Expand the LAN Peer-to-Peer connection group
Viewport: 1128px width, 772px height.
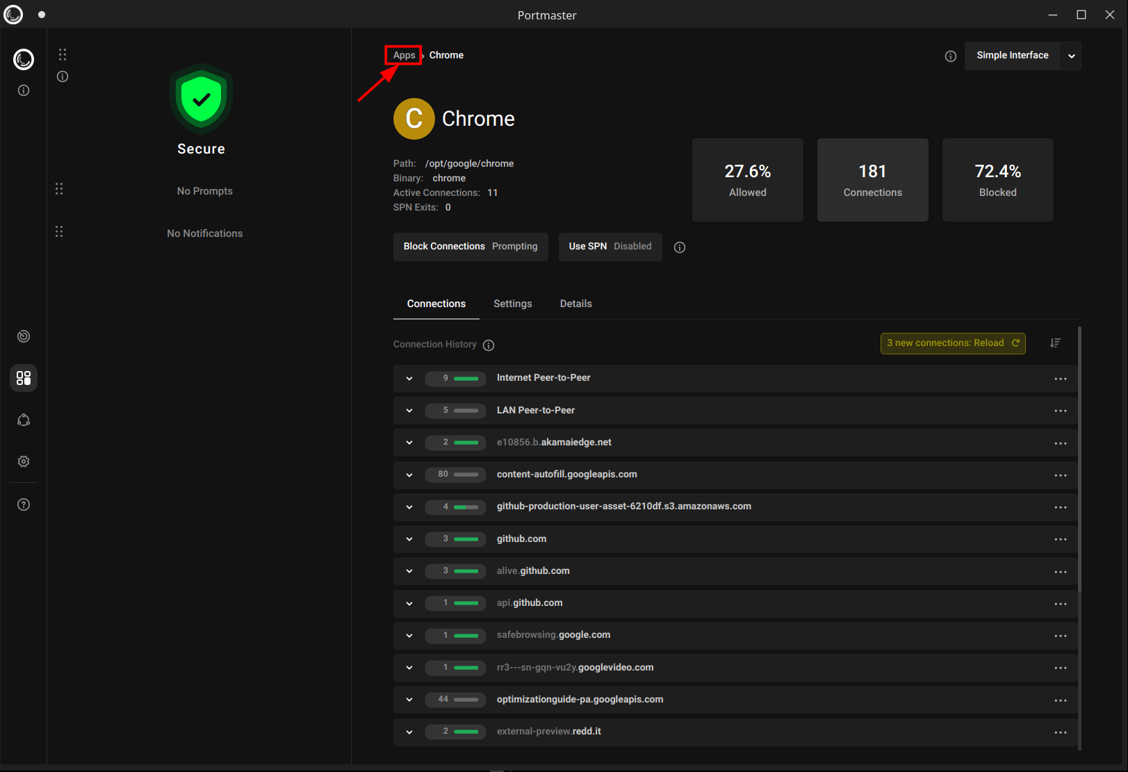[409, 411]
